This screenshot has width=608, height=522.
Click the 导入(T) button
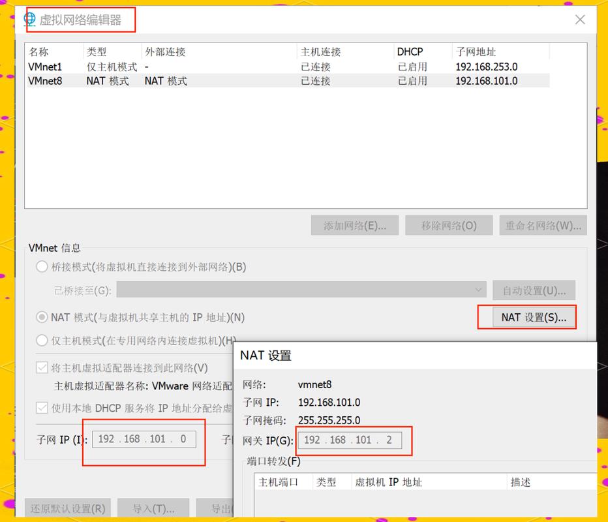pyautogui.click(x=153, y=508)
